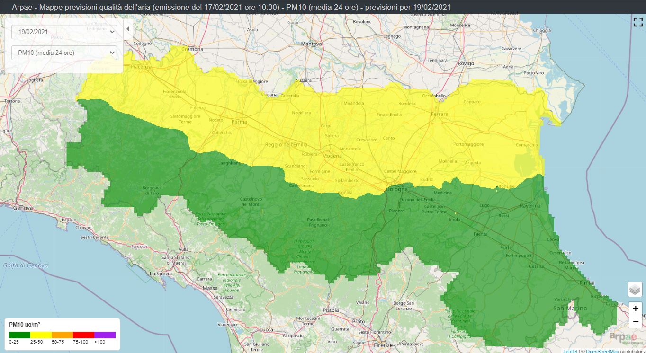Open the forecast date dropdown 19/02/2021

click(64, 32)
